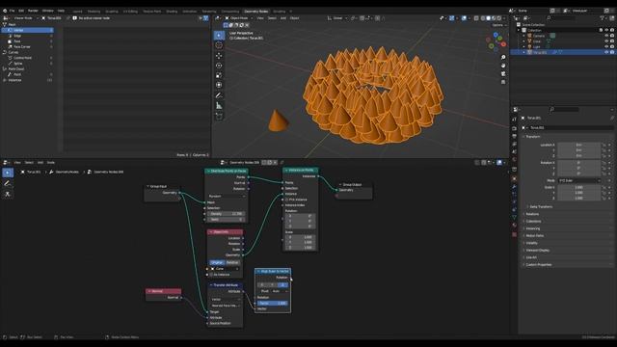
Task: Select Relative transform space on Object Info
Action: pos(232,262)
